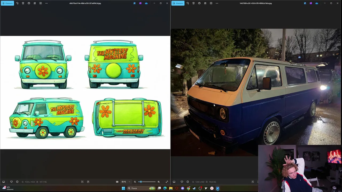Fit left image to window
This screenshot has height=192, width=342.
click(x=82, y=182)
